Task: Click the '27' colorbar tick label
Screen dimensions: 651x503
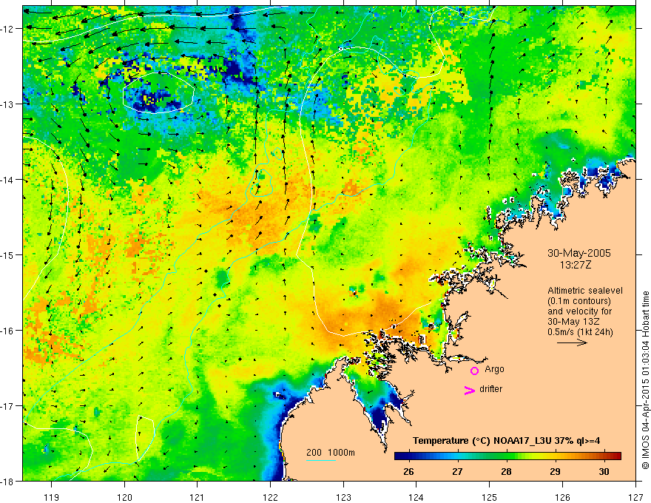Action: click(457, 471)
